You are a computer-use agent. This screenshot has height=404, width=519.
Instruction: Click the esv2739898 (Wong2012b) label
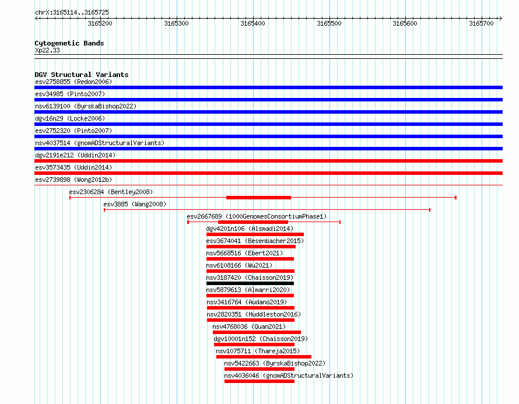73,180
